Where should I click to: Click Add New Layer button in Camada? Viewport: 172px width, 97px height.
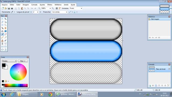tap(150, 85)
